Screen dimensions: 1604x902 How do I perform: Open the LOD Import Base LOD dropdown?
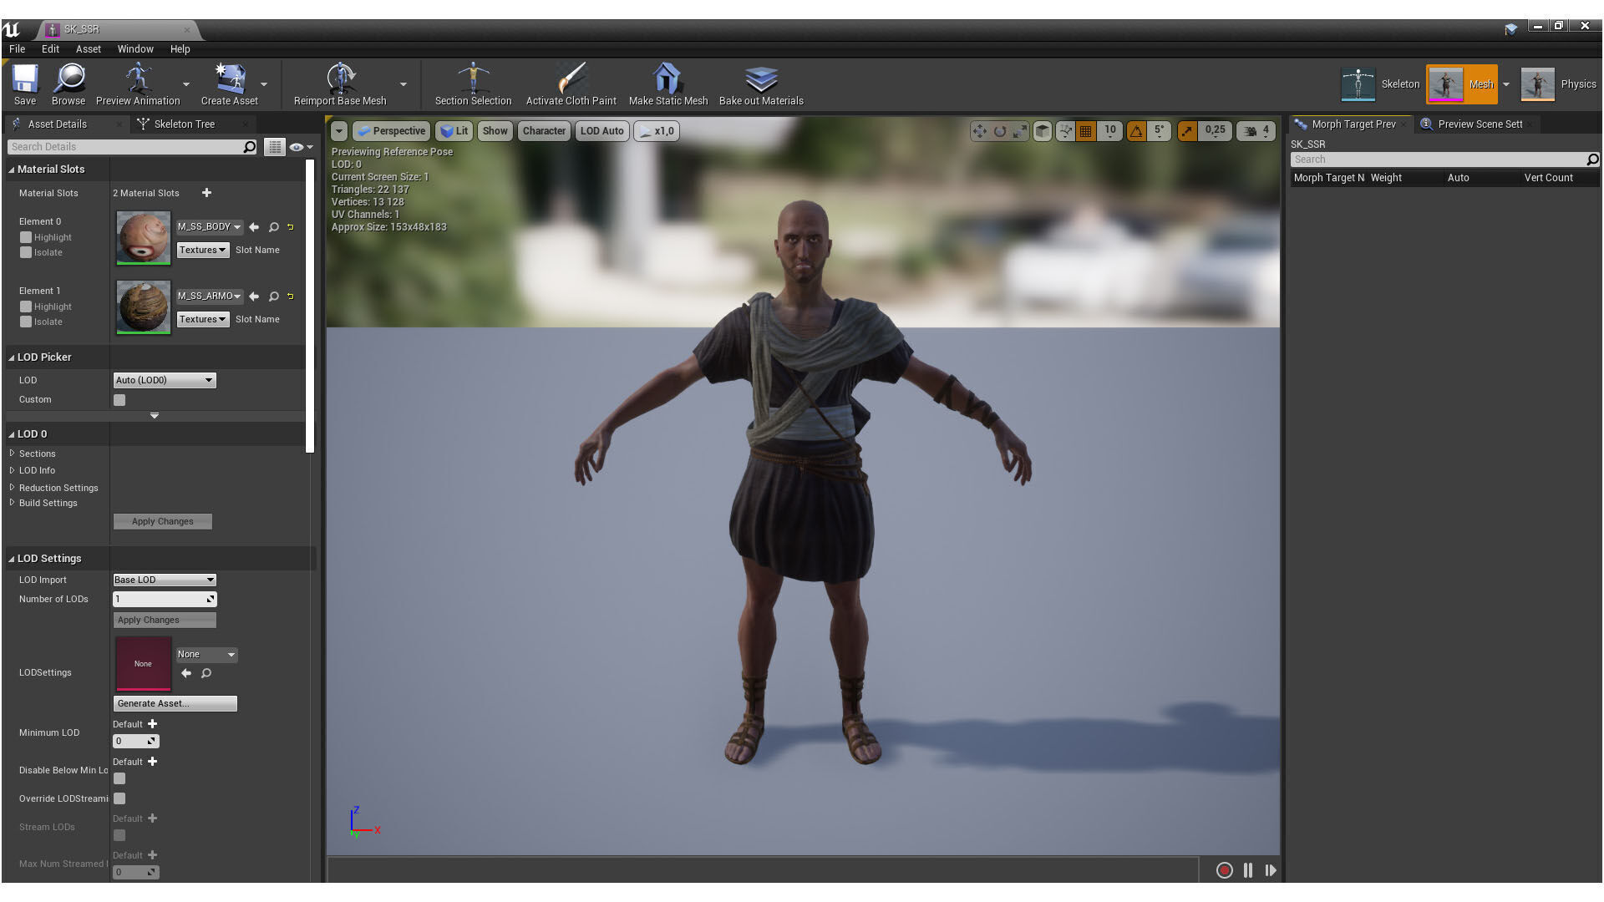165,580
